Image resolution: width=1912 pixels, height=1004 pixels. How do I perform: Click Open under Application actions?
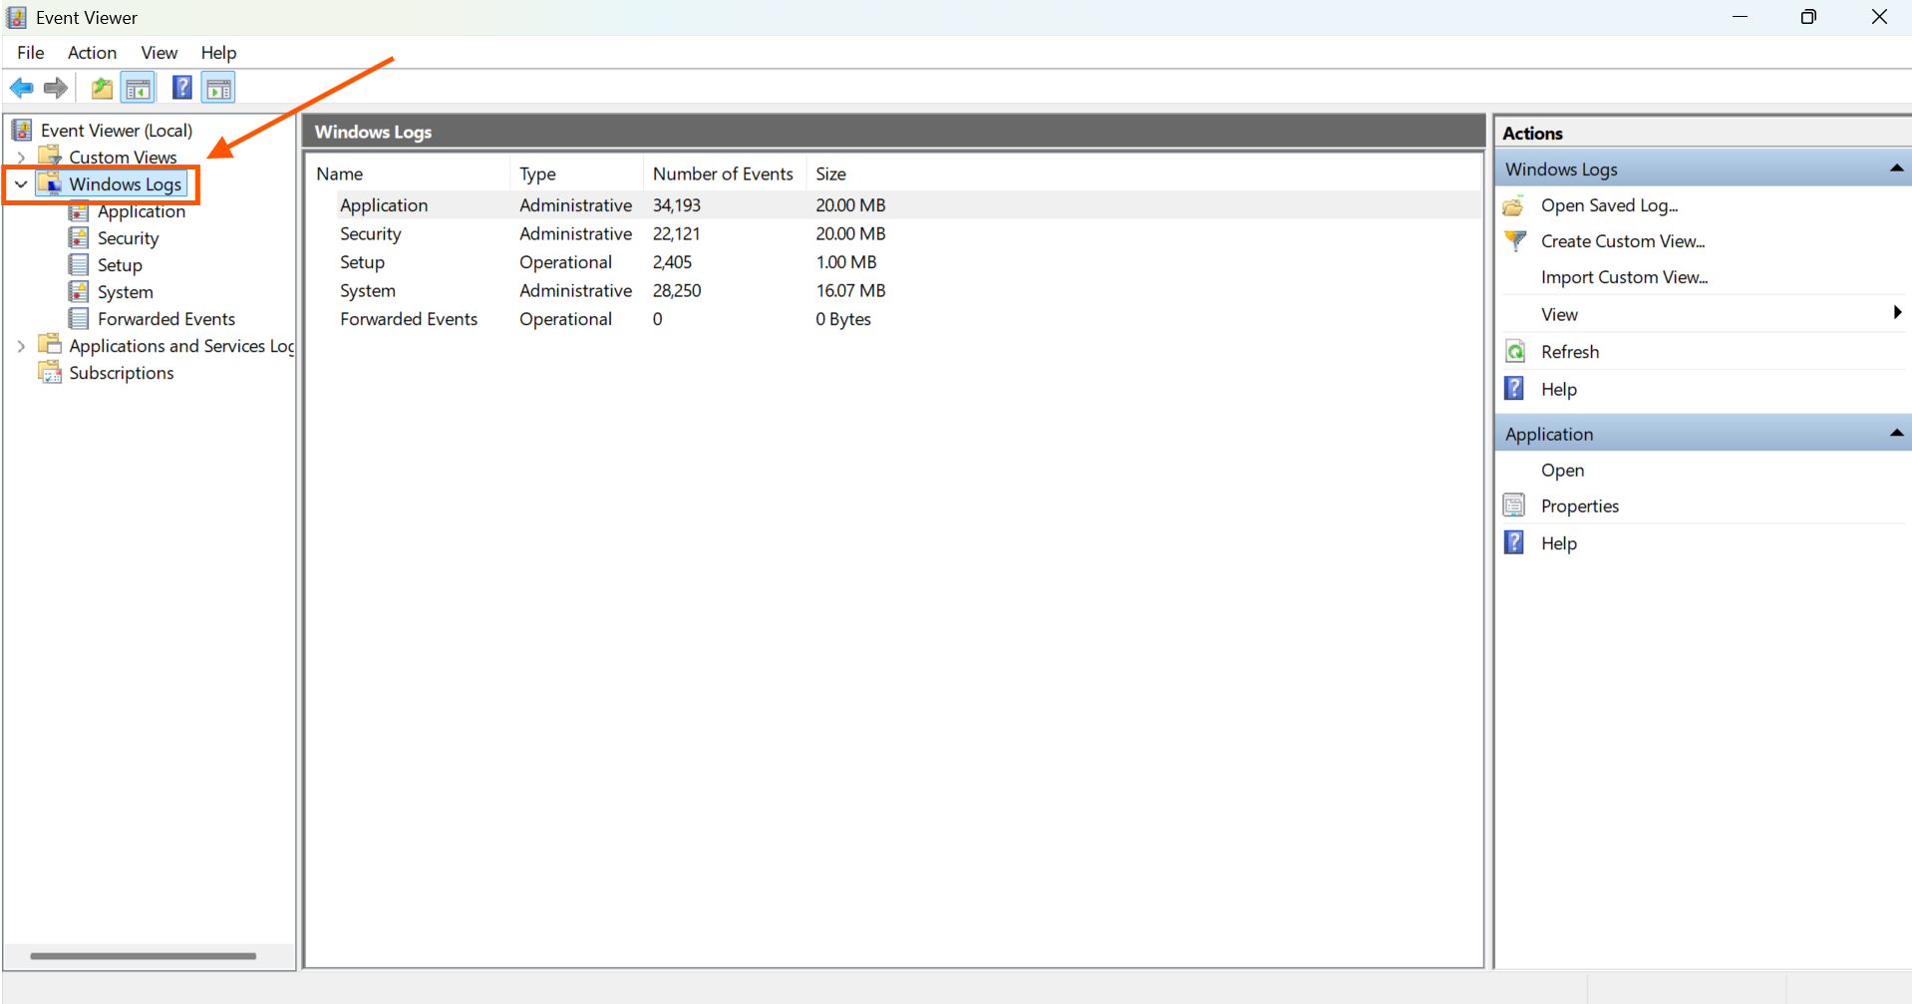1562,470
